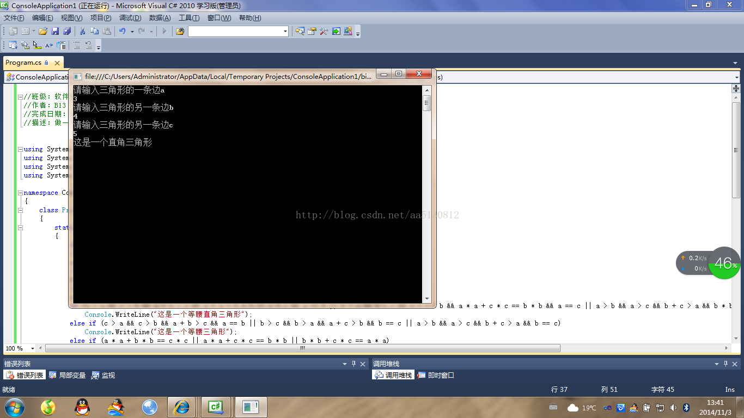Open the Properties Window toolbar icon
Viewport: 744px width, 418px height.
[312, 32]
